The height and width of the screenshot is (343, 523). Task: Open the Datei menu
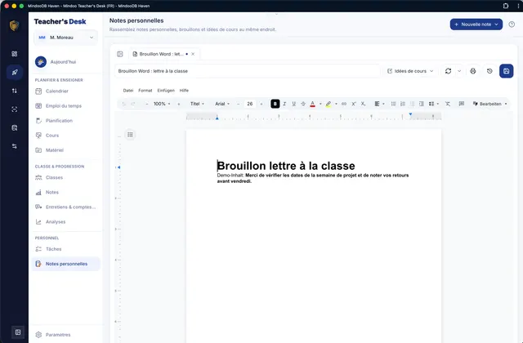[x=128, y=91]
